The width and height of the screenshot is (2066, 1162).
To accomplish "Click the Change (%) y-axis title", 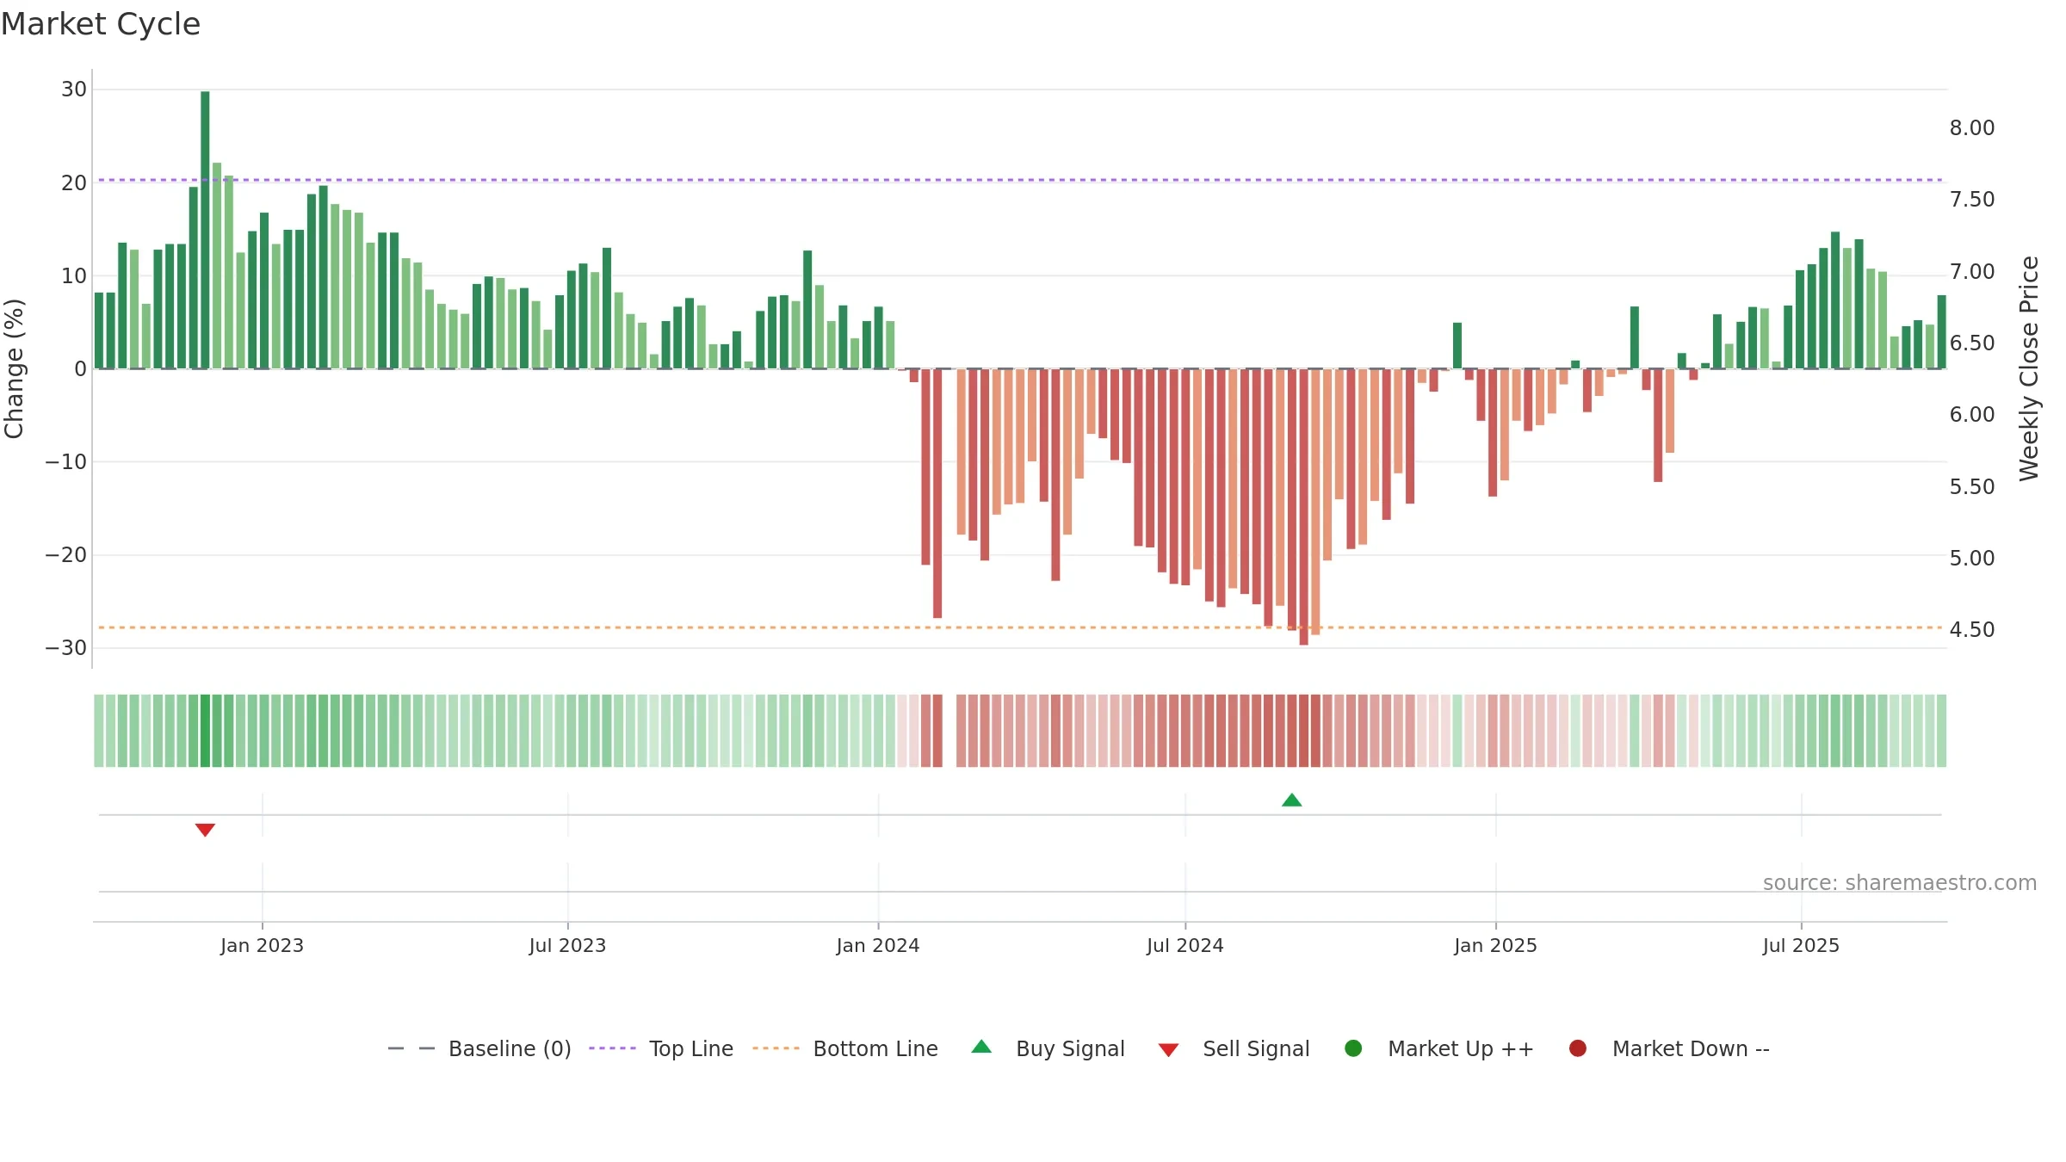I will pyautogui.click(x=14, y=368).
